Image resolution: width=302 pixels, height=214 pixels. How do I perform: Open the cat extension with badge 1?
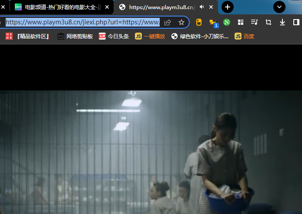(213, 23)
